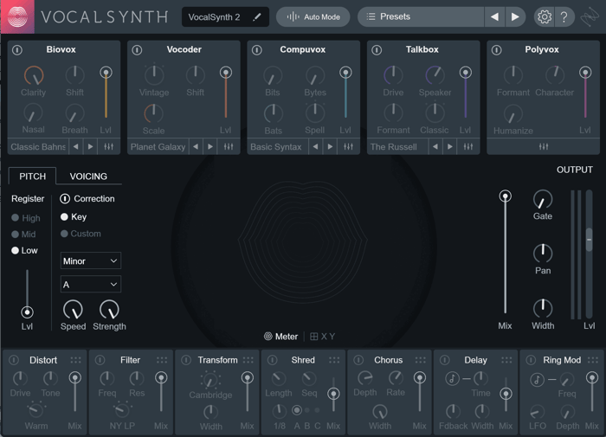Enable the Chorus effect power button

(358, 360)
